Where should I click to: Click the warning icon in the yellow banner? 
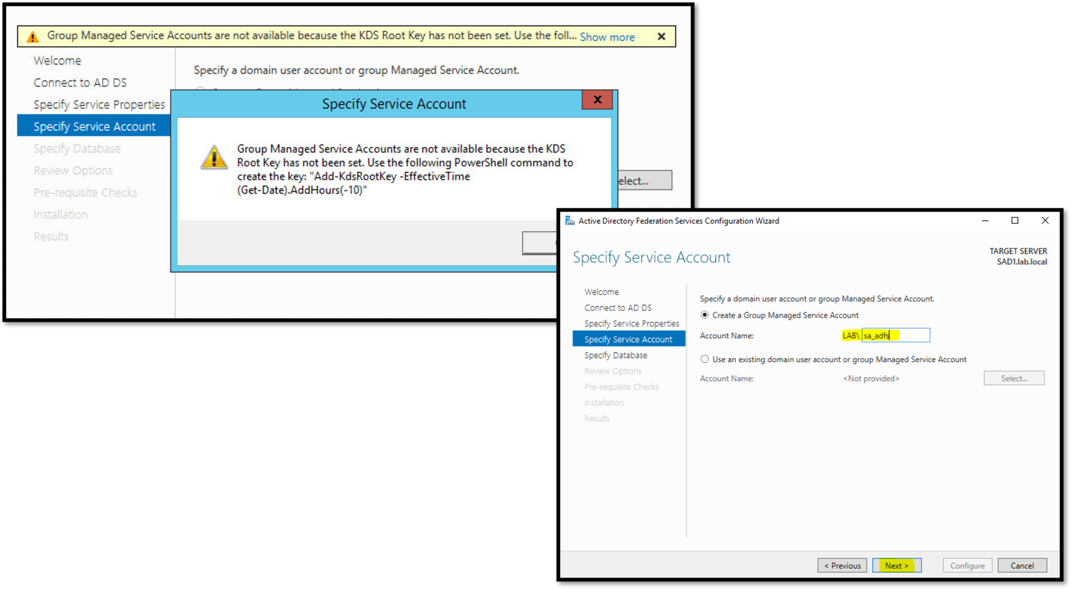(33, 36)
